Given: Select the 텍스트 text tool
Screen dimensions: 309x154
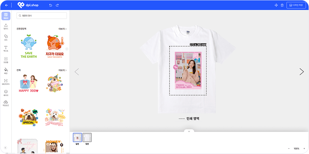Looking at the screenshot, I should coord(6,49).
